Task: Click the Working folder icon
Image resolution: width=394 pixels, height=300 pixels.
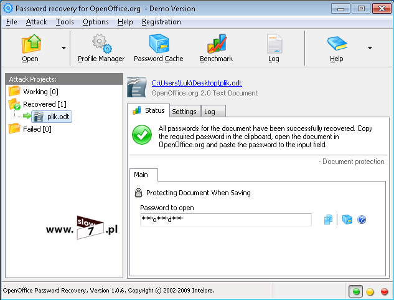Action: point(14,91)
